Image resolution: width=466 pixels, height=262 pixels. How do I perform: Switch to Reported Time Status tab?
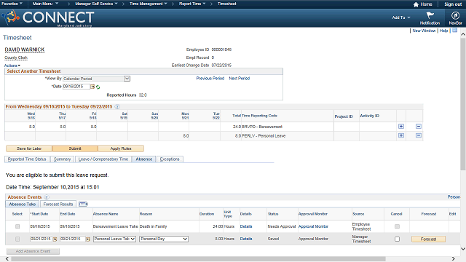click(27, 159)
